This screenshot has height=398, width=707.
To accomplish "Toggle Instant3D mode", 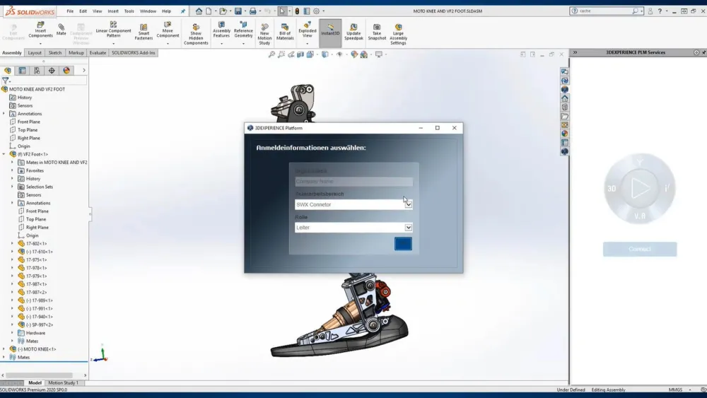I will click(330, 33).
